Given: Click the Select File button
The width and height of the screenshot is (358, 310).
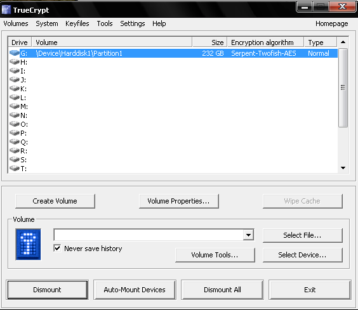Looking at the screenshot, I should [303, 235].
